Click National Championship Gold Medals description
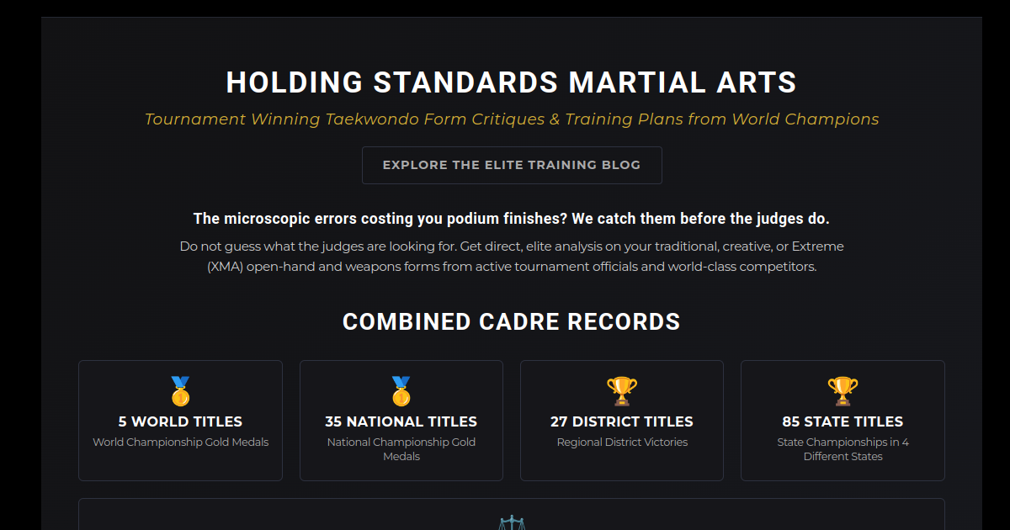The height and width of the screenshot is (530, 1010). click(x=401, y=449)
